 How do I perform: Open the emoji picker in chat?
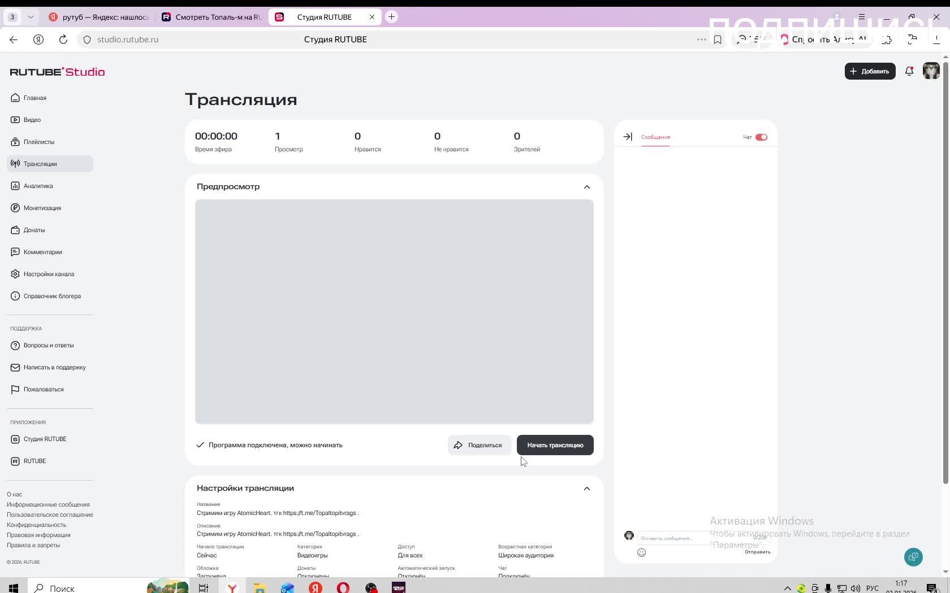(x=641, y=553)
